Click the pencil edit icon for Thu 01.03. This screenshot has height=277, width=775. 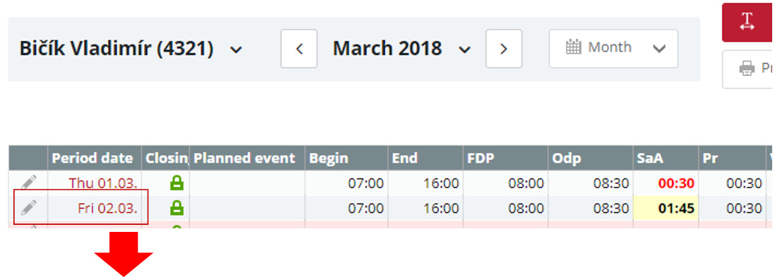[29, 183]
